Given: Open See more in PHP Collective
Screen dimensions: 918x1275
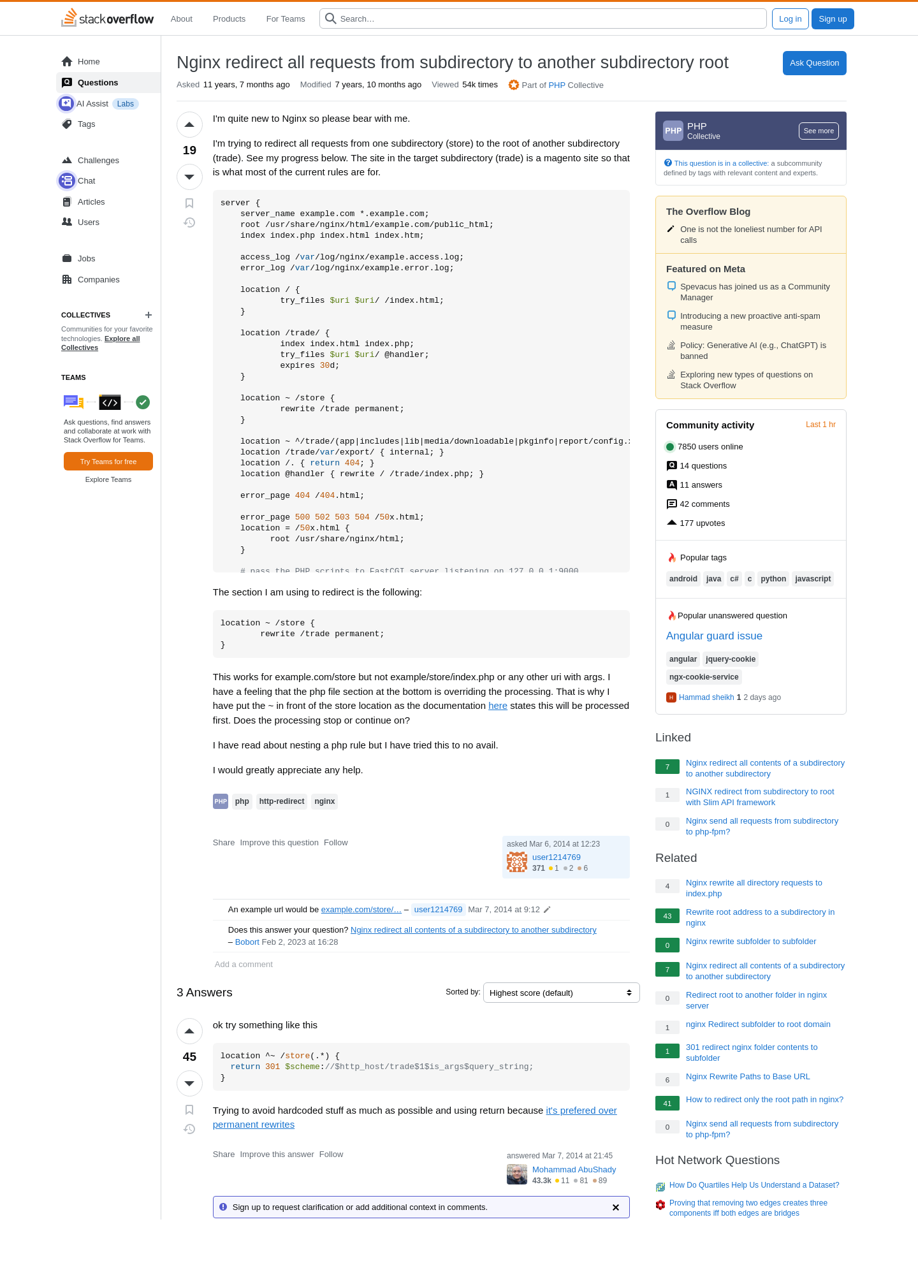Looking at the screenshot, I should pos(819,131).
